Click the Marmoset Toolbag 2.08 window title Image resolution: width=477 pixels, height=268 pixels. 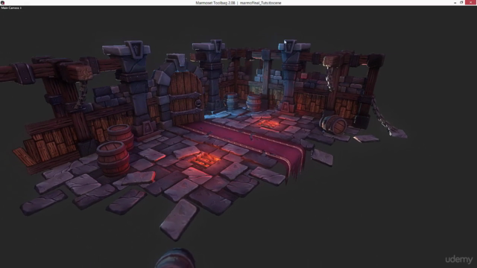pyautogui.click(x=238, y=3)
